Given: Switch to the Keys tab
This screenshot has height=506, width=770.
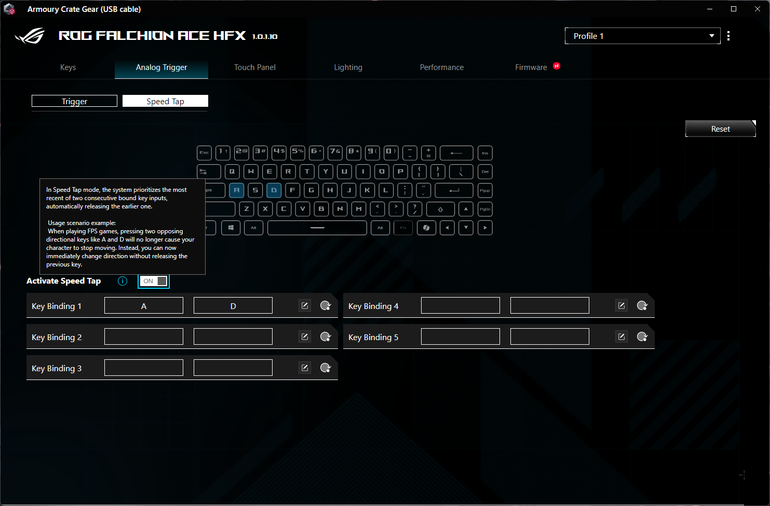Looking at the screenshot, I should click(68, 67).
